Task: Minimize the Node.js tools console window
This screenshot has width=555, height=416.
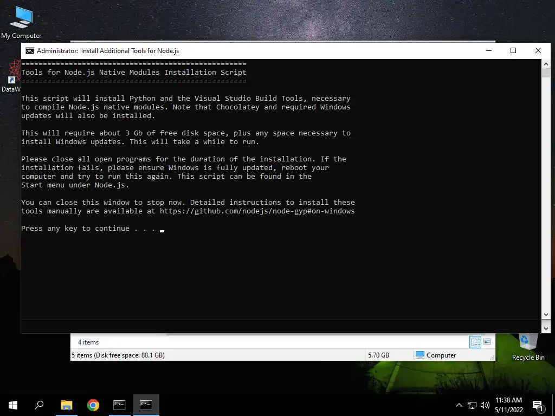Action: point(489,50)
